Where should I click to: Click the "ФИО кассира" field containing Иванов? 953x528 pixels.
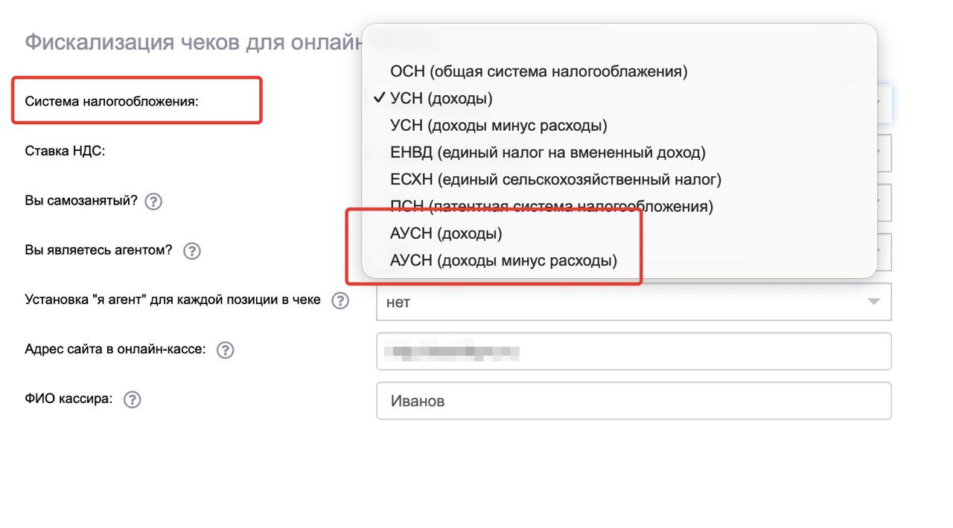click(x=633, y=401)
